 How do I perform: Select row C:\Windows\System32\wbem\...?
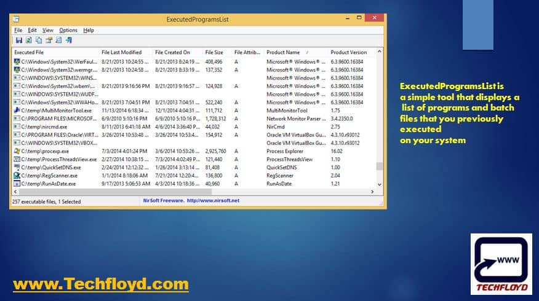click(194, 86)
